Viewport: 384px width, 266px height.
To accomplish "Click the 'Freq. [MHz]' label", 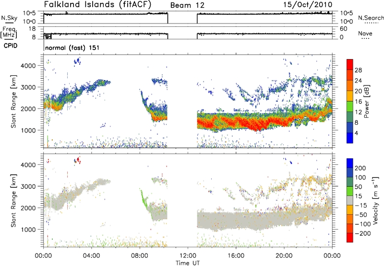I will (9, 32).
